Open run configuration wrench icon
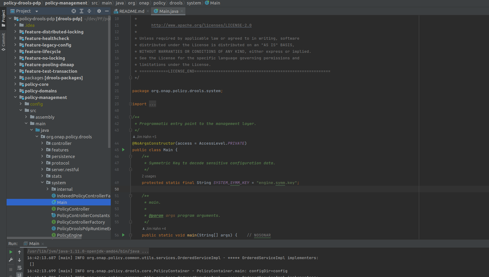 pos(11,260)
